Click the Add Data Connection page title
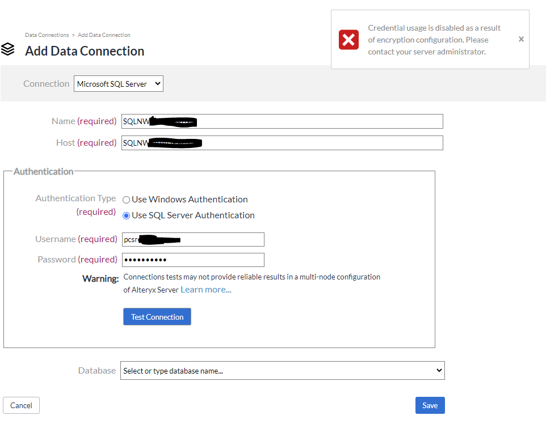 click(84, 51)
